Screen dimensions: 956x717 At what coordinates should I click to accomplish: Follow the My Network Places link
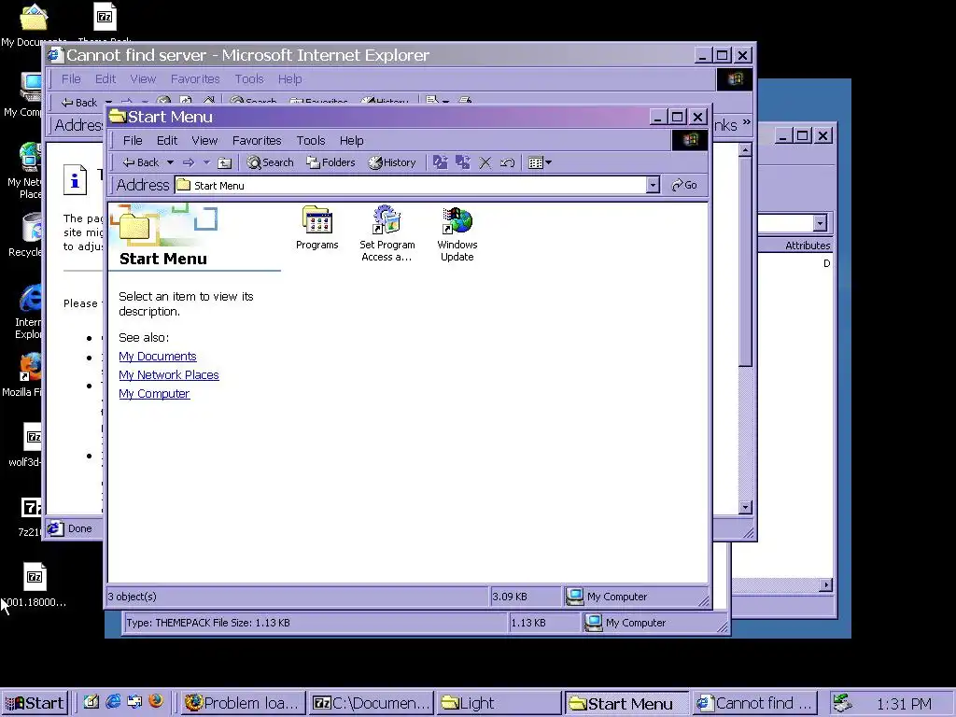pyautogui.click(x=168, y=375)
